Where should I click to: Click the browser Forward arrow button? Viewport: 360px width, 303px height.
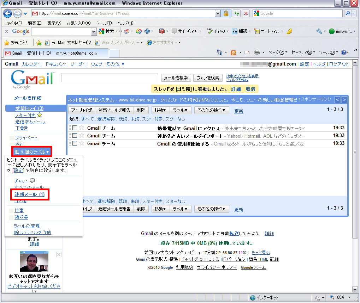click(17, 13)
